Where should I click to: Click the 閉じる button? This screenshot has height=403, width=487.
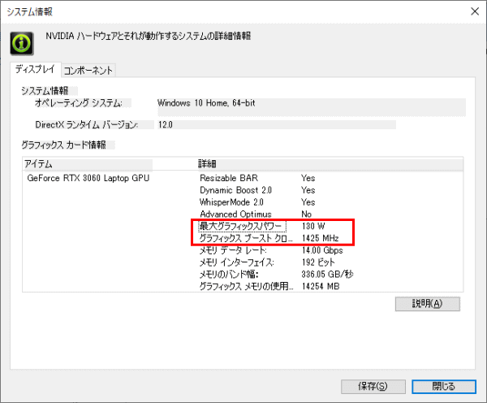[x=444, y=387]
